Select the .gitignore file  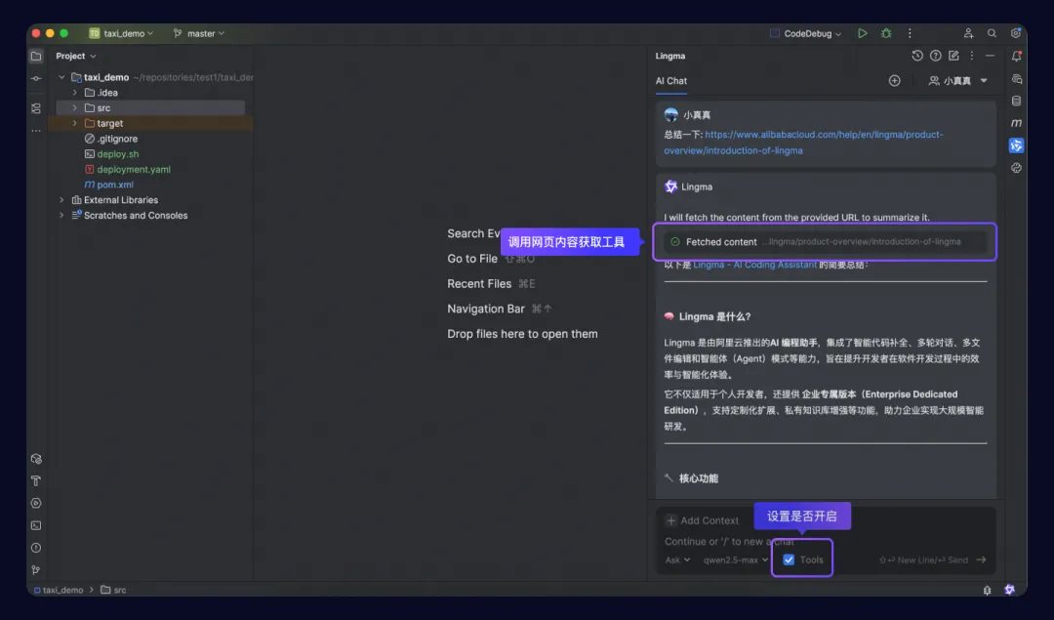(x=111, y=139)
